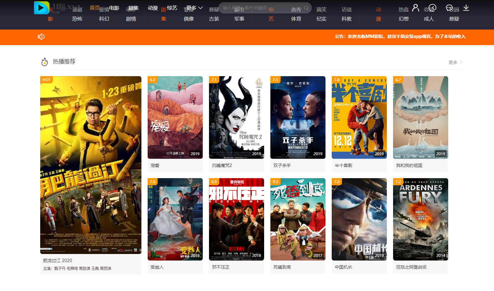Screen dimensions: 494x291
Task: Open viewing history clock icon
Action: (x=432, y=8)
